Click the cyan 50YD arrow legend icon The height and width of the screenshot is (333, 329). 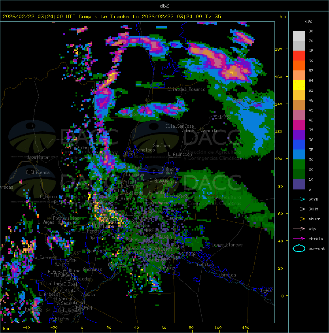click(x=299, y=199)
